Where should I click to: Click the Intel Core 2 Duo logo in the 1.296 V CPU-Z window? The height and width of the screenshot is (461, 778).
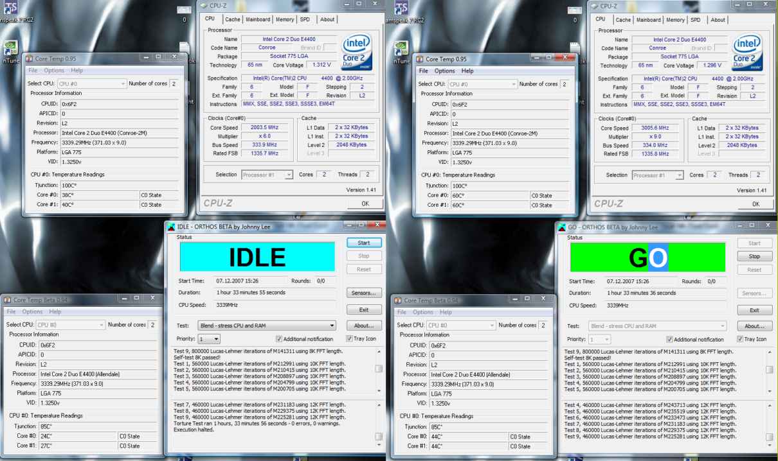[748, 53]
